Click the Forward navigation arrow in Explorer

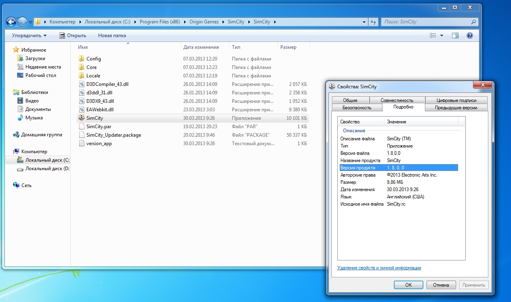(x=23, y=22)
